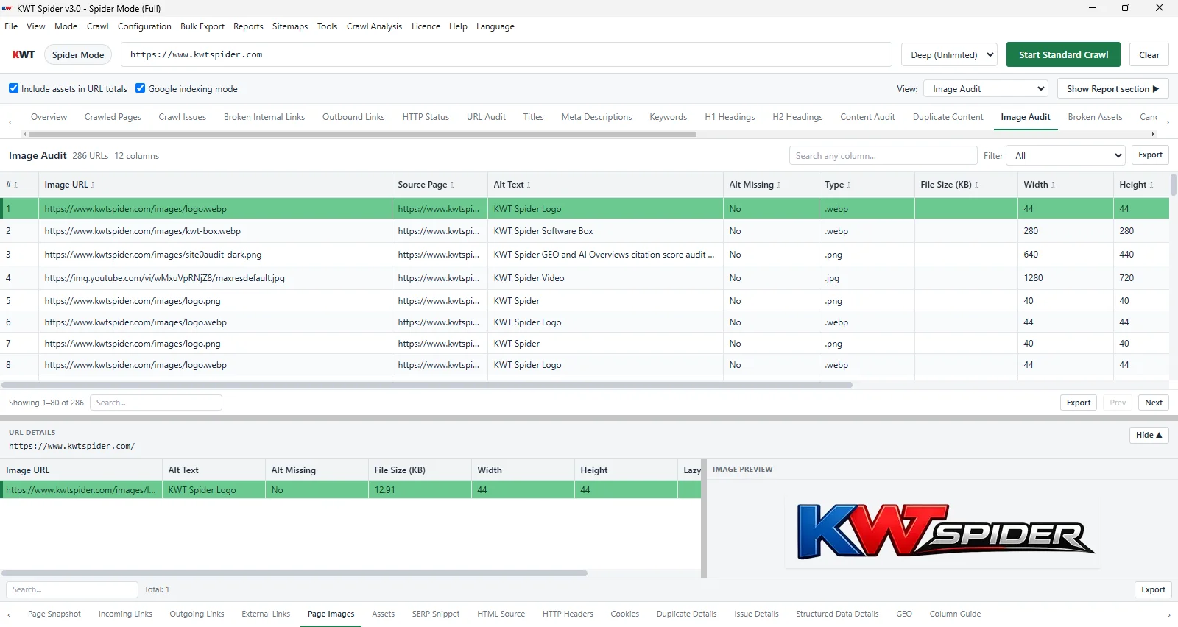
Task: Toggle Include assets in URL totals checkbox
Action: [13, 88]
